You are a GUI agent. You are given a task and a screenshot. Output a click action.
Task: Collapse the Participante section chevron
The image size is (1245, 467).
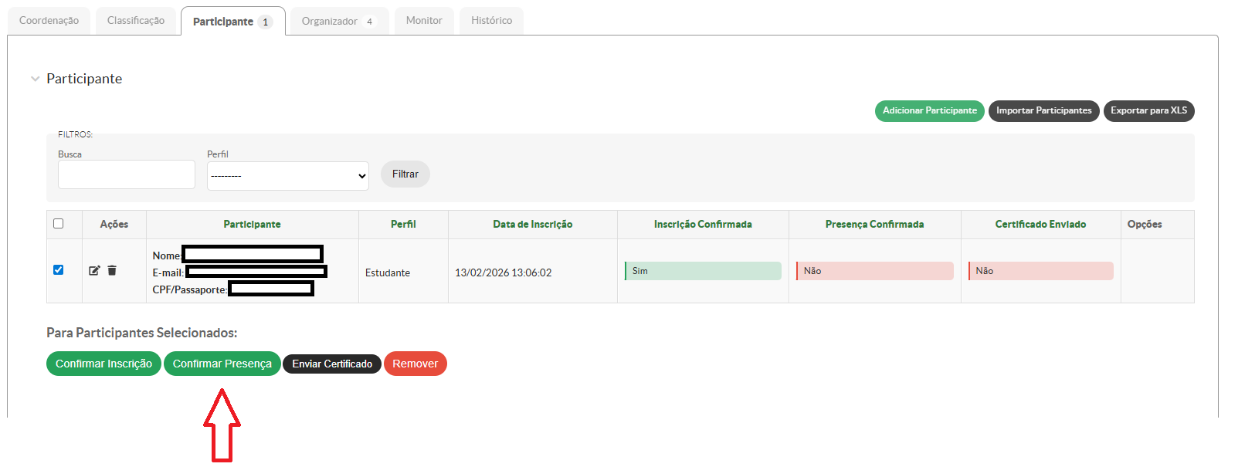[x=35, y=79]
